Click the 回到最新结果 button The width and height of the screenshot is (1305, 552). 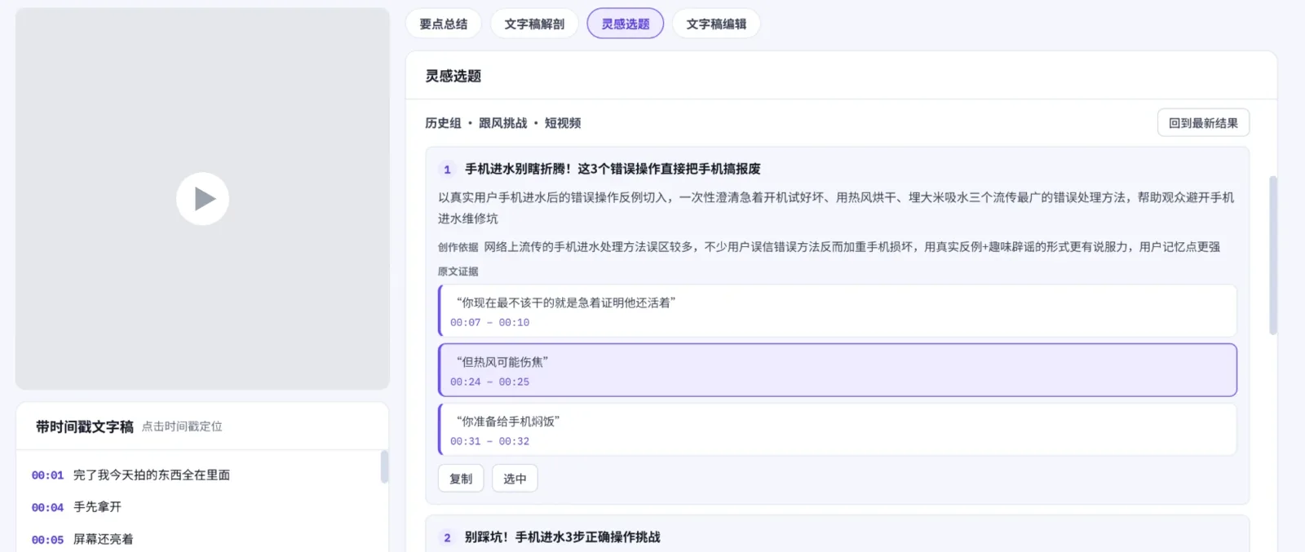[x=1203, y=123]
